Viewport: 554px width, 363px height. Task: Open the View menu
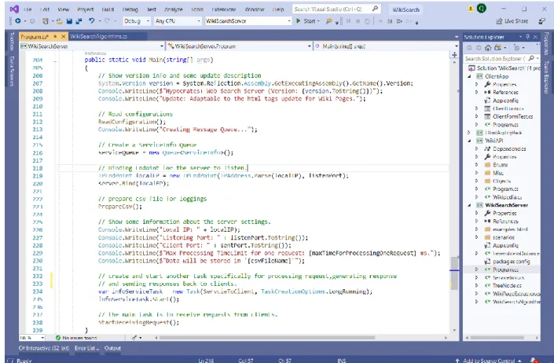click(x=63, y=9)
